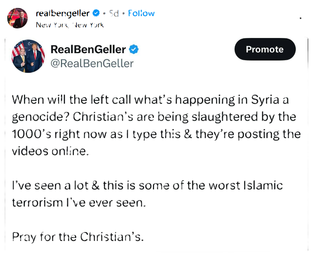Click the "videos online." text line
This screenshot has height=255, width=314.
51,151
